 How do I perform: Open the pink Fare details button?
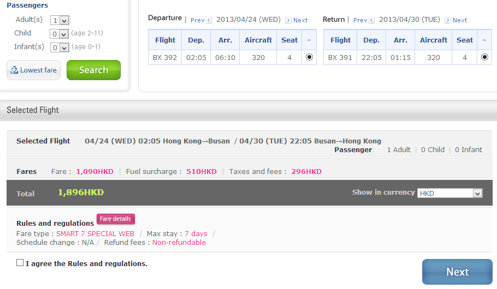pyautogui.click(x=115, y=219)
